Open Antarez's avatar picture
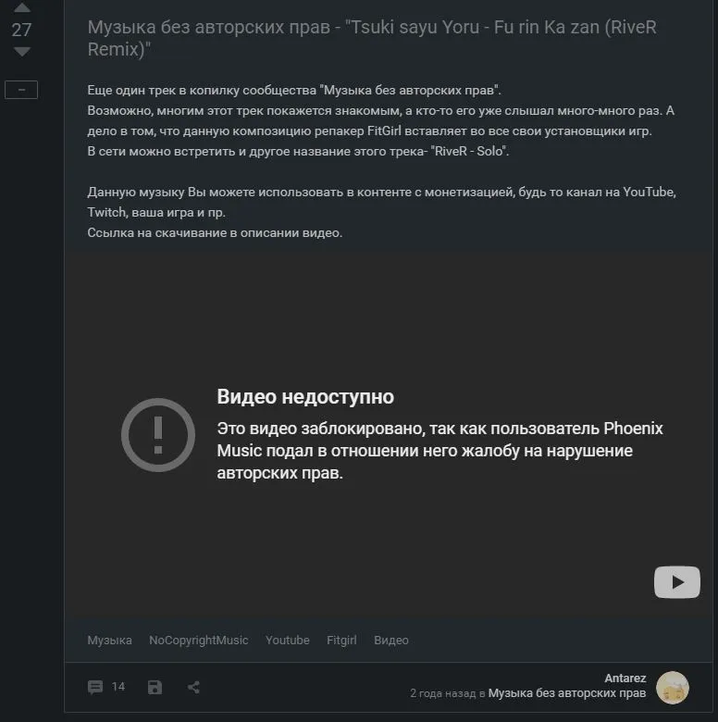The height and width of the screenshot is (722, 718). tap(673, 688)
